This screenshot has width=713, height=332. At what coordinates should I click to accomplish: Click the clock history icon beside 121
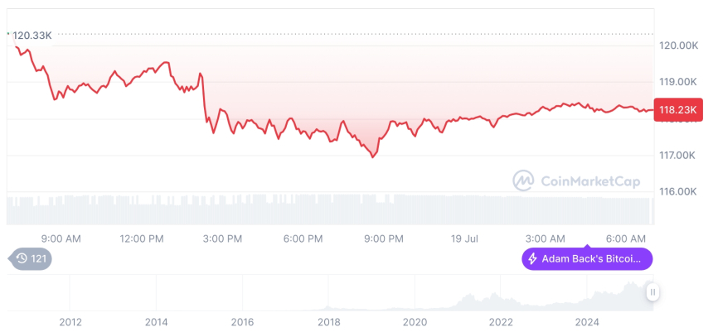(22, 259)
